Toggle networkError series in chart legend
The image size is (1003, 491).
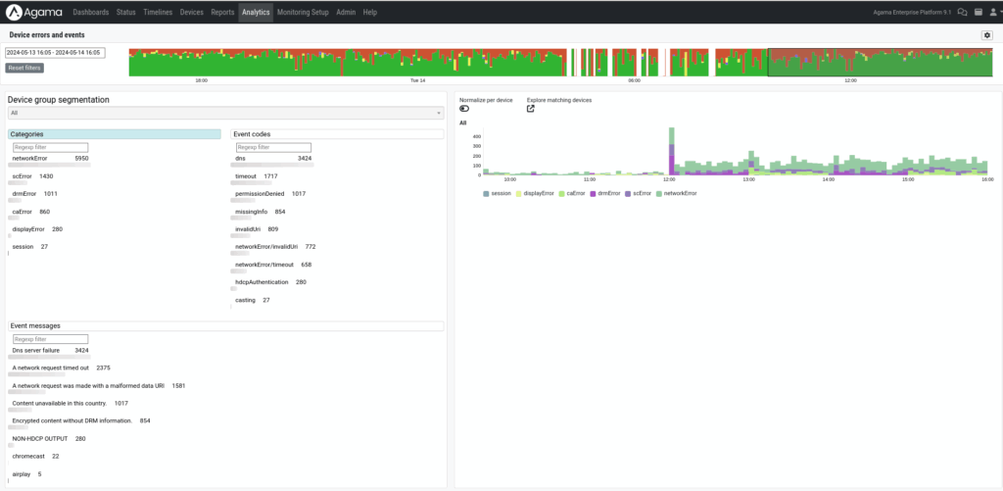tap(677, 193)
